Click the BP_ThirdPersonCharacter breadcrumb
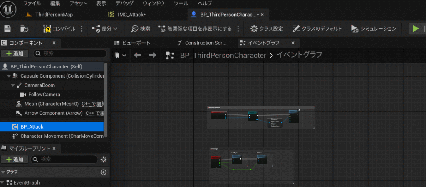426x187 pixels. [223, 55]
